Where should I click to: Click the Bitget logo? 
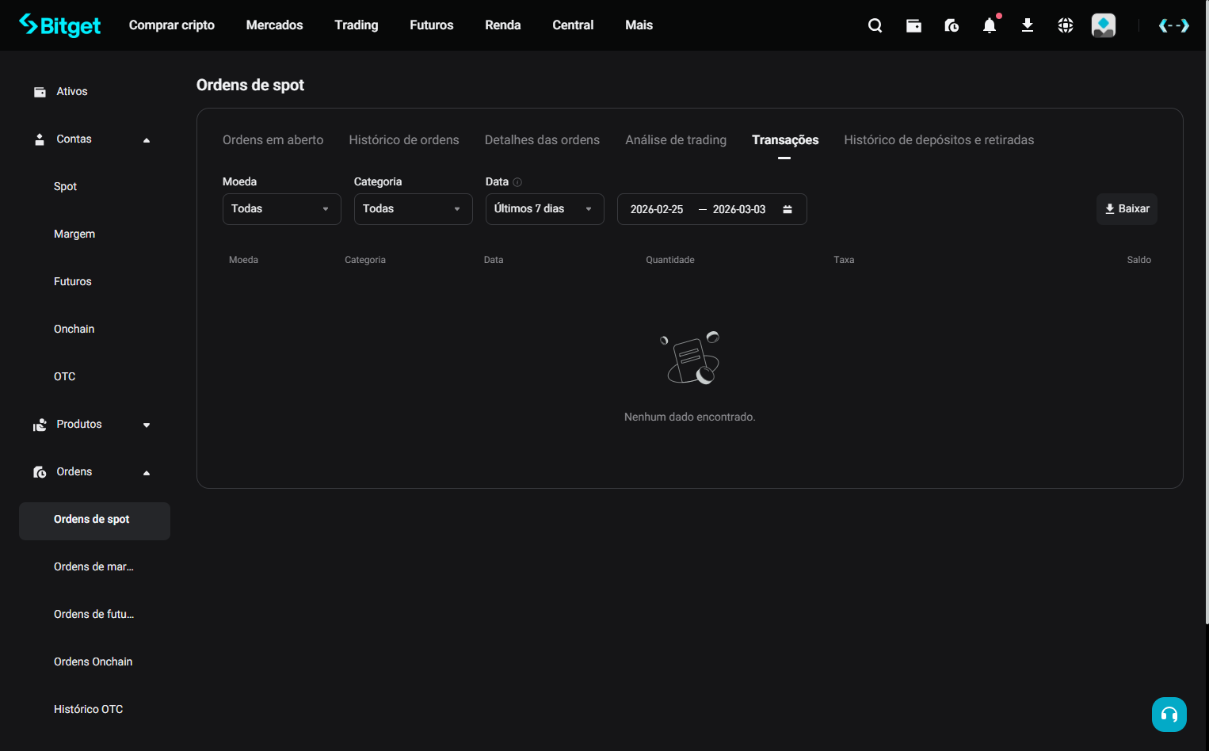click(59, 25)
